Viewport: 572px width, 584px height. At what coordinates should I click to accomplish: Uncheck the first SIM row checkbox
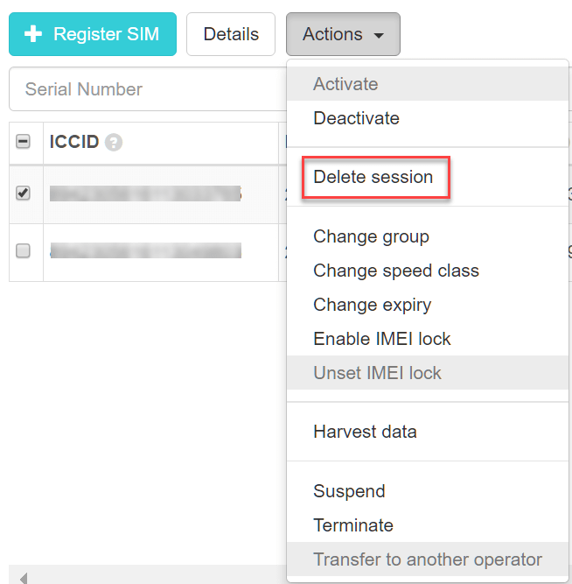point(24,193)
